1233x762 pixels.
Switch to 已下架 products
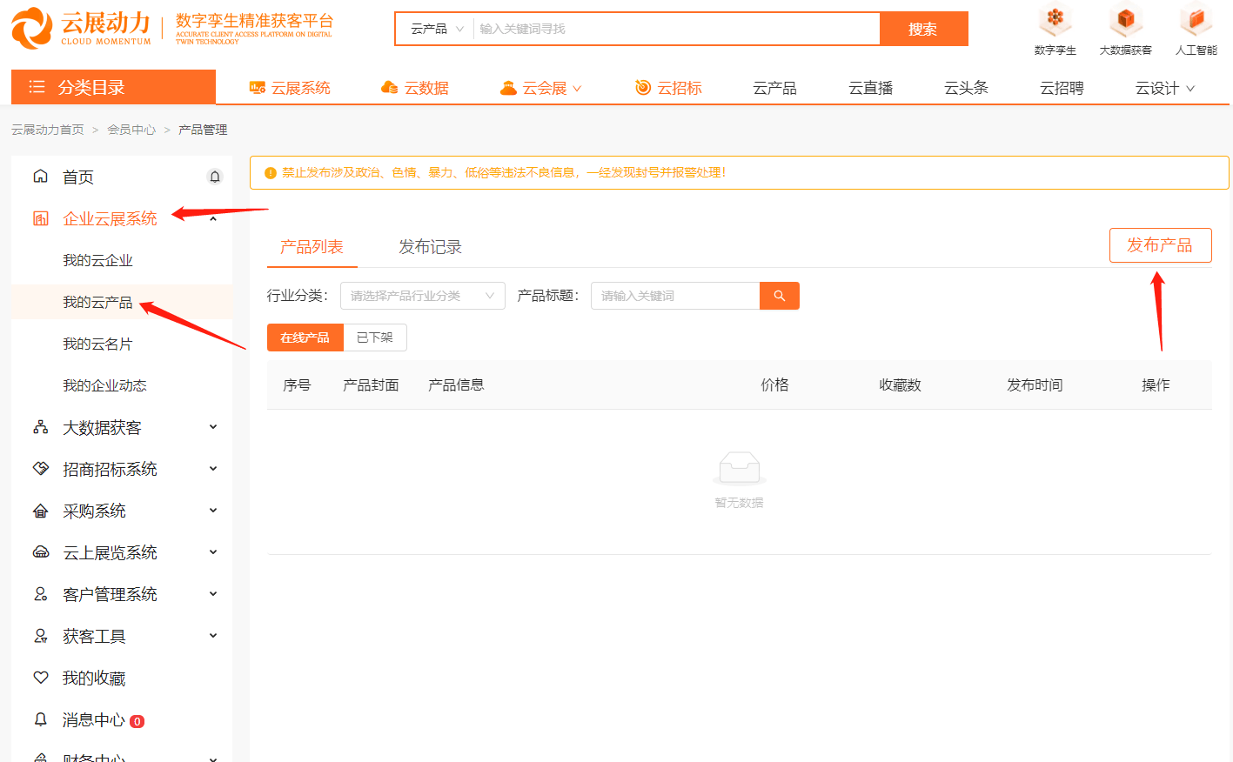[x=374, y=338]
